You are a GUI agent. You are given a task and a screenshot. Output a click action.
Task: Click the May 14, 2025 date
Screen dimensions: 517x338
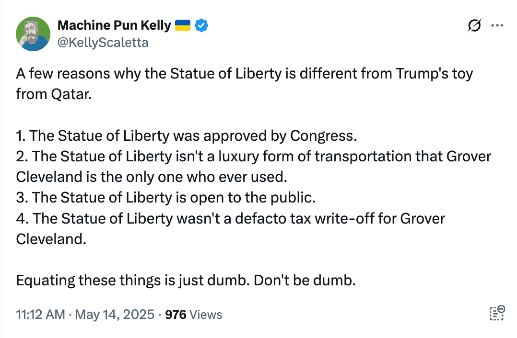point(115,315)
